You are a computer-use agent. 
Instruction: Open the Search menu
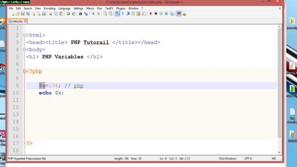28,8
